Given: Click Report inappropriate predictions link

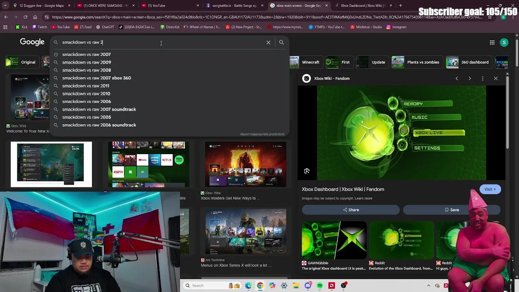Looking at the screenshot, I should pos(262,134).
